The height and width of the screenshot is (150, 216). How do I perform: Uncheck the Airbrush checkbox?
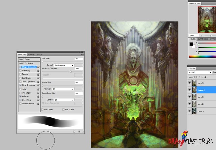(20, 96)
